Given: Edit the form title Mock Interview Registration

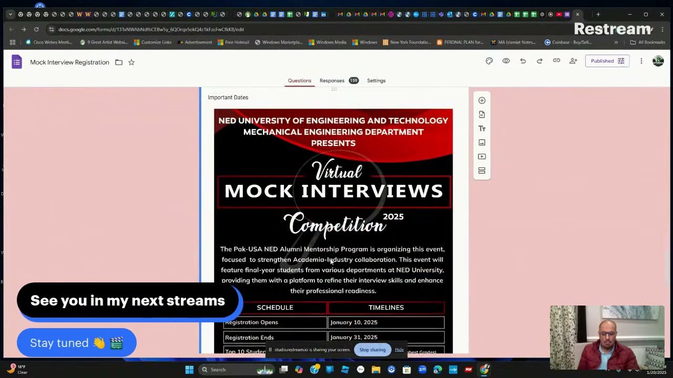Looking at the screenshot, I should pos(69,62).
